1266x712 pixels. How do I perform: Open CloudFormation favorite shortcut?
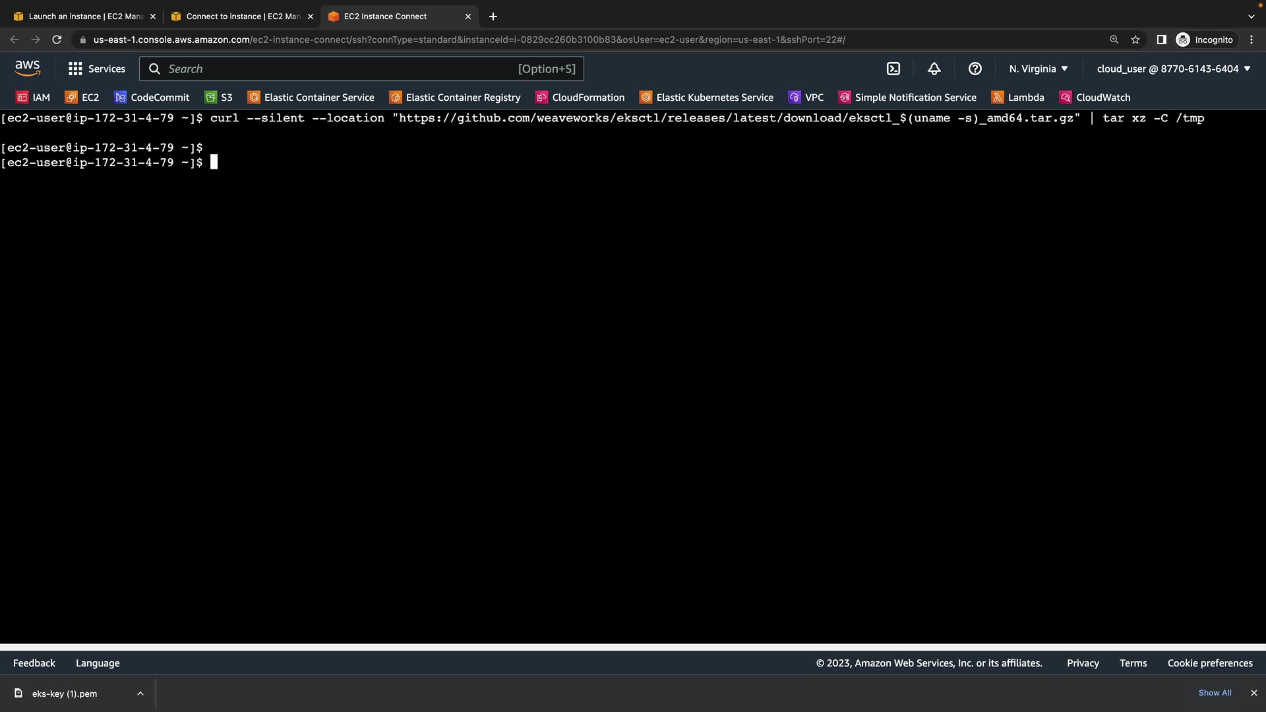(580, 98)
